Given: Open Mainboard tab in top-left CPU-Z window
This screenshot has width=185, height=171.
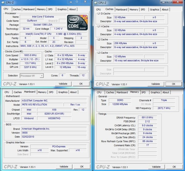Looking at the screenshot, I should pyautogui.click(x=29, y=9).
